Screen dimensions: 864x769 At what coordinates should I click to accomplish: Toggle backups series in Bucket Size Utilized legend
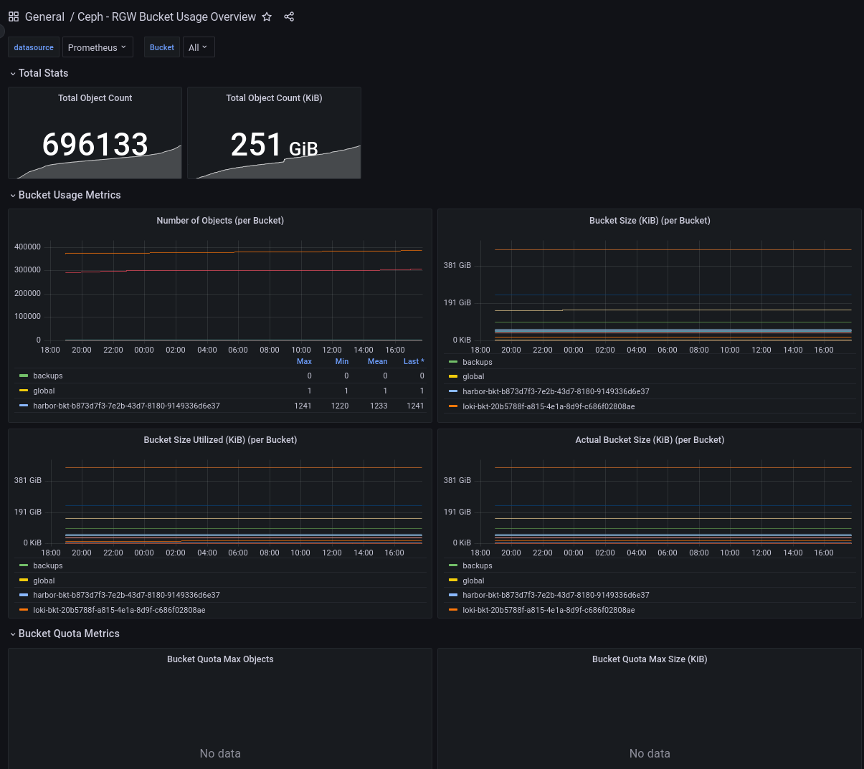pos(48,565)
